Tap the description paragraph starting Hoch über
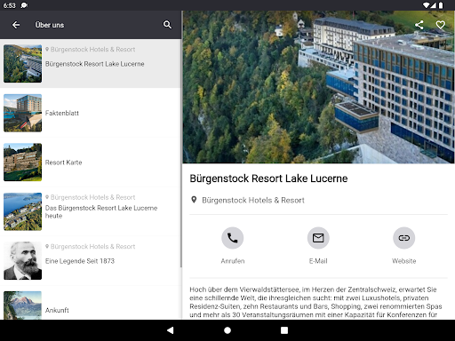The width and height of the screenshot is (455, 341). [x=315, y=302]
